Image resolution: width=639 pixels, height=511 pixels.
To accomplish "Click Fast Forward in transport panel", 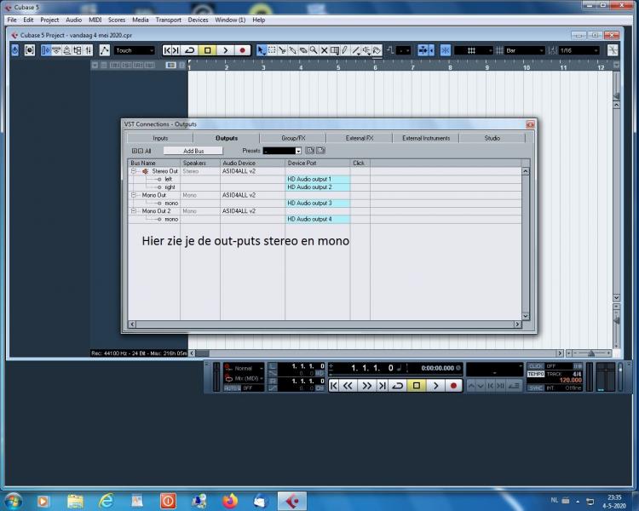I will [x=366, y=386].
